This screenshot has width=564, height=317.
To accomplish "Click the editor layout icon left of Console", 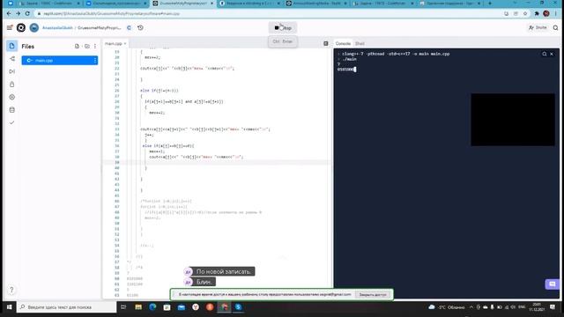I will tap(326, 43).
